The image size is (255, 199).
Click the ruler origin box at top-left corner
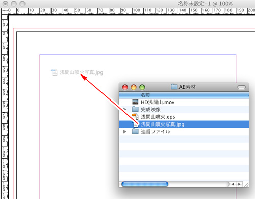[4, 11]
